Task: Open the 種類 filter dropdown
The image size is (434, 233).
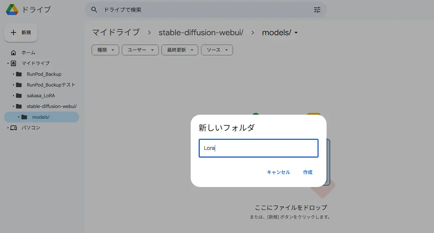Action: 105,50
